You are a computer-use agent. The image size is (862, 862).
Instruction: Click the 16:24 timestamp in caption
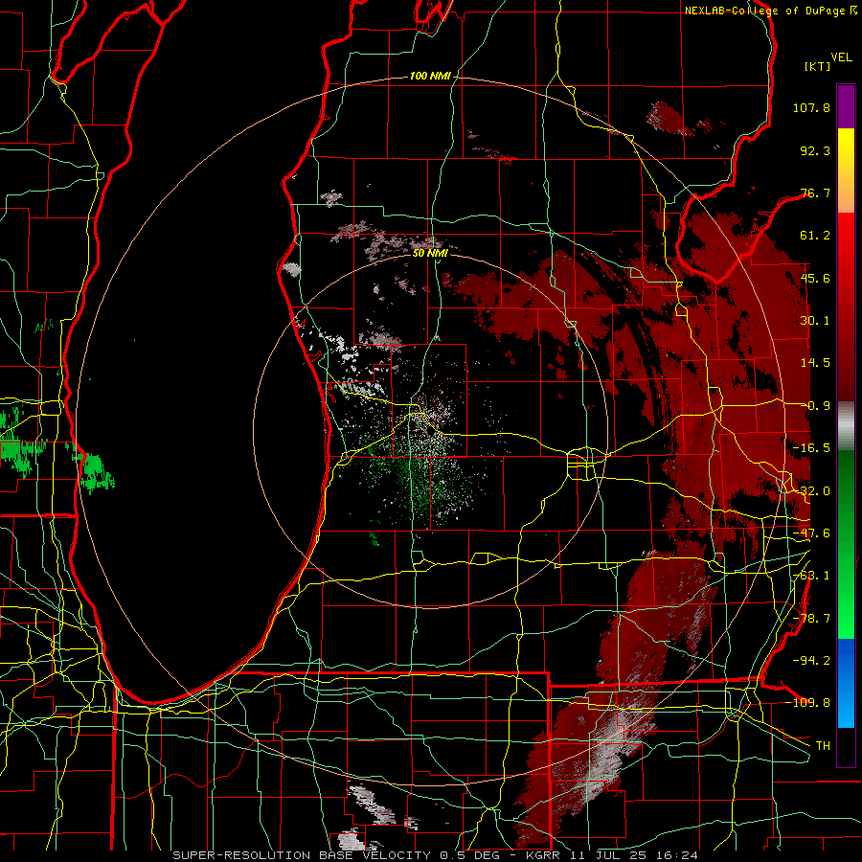point(679,855)
